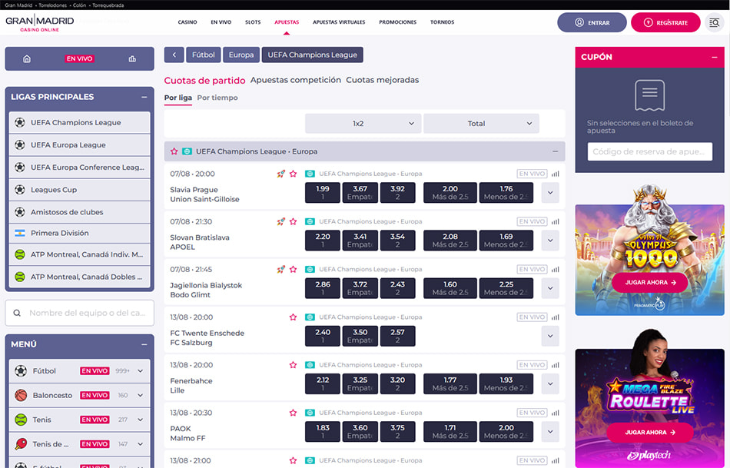
Task: Star the UEFA Champions League - Europa header
Action: 174,151
